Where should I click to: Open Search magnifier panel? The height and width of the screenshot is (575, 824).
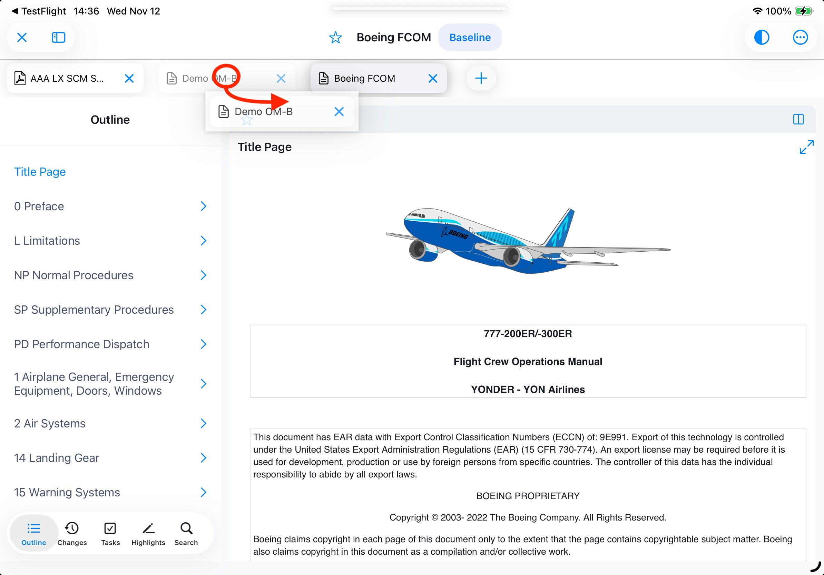[186, 533]
